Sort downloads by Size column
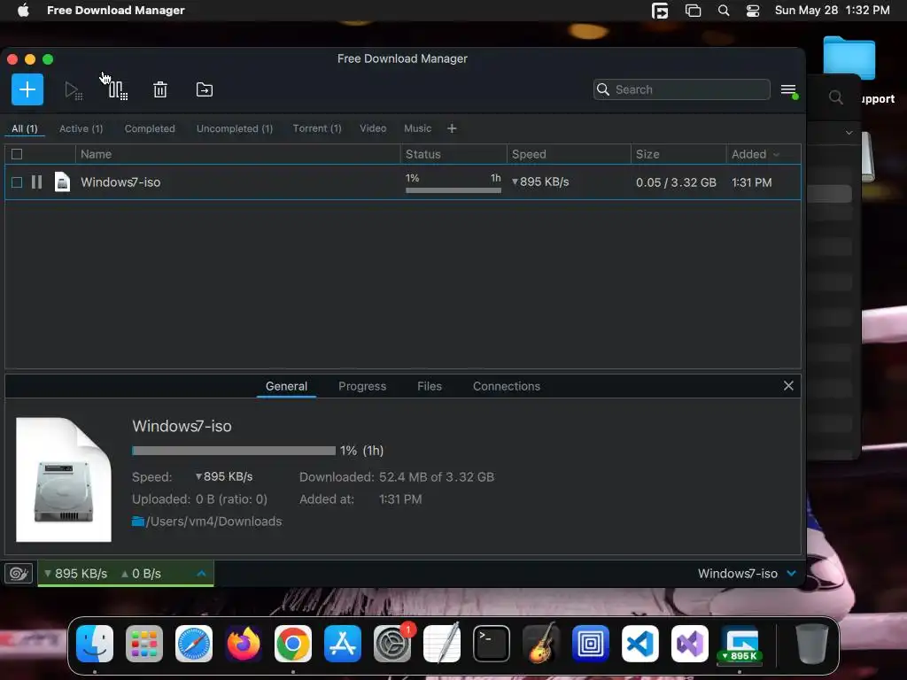Viewport: 907px width, 680px height. click(x=678, y=154)
